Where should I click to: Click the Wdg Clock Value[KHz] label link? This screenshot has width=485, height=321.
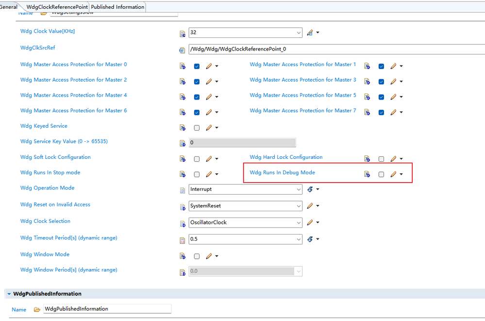pyautogui.click(x=48, y=31)
